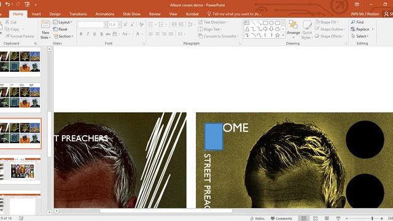Screen dimensions: 393x221
Task: Expand the Shapes gallery more arrow
Action: [x=283, y=36]
